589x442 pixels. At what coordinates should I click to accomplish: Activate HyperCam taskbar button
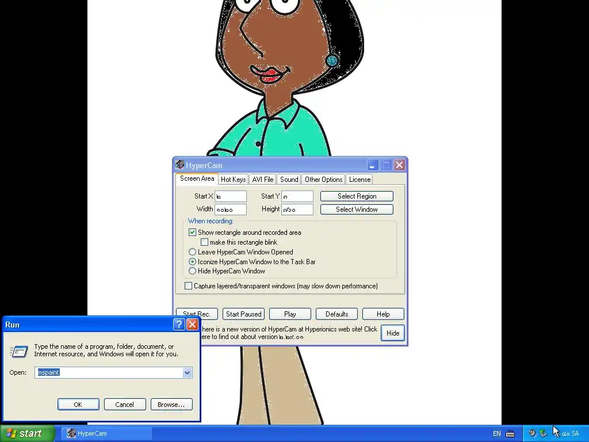pyautogui.click(x=106, y=433)
